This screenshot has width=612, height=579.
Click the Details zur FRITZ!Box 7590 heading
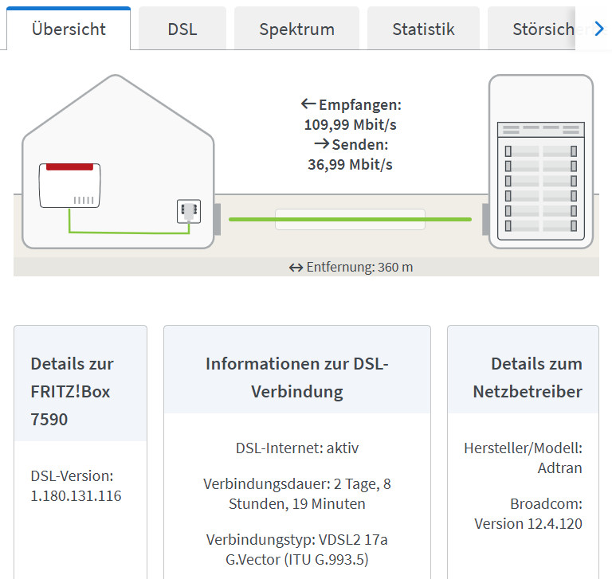pos(72,391)
